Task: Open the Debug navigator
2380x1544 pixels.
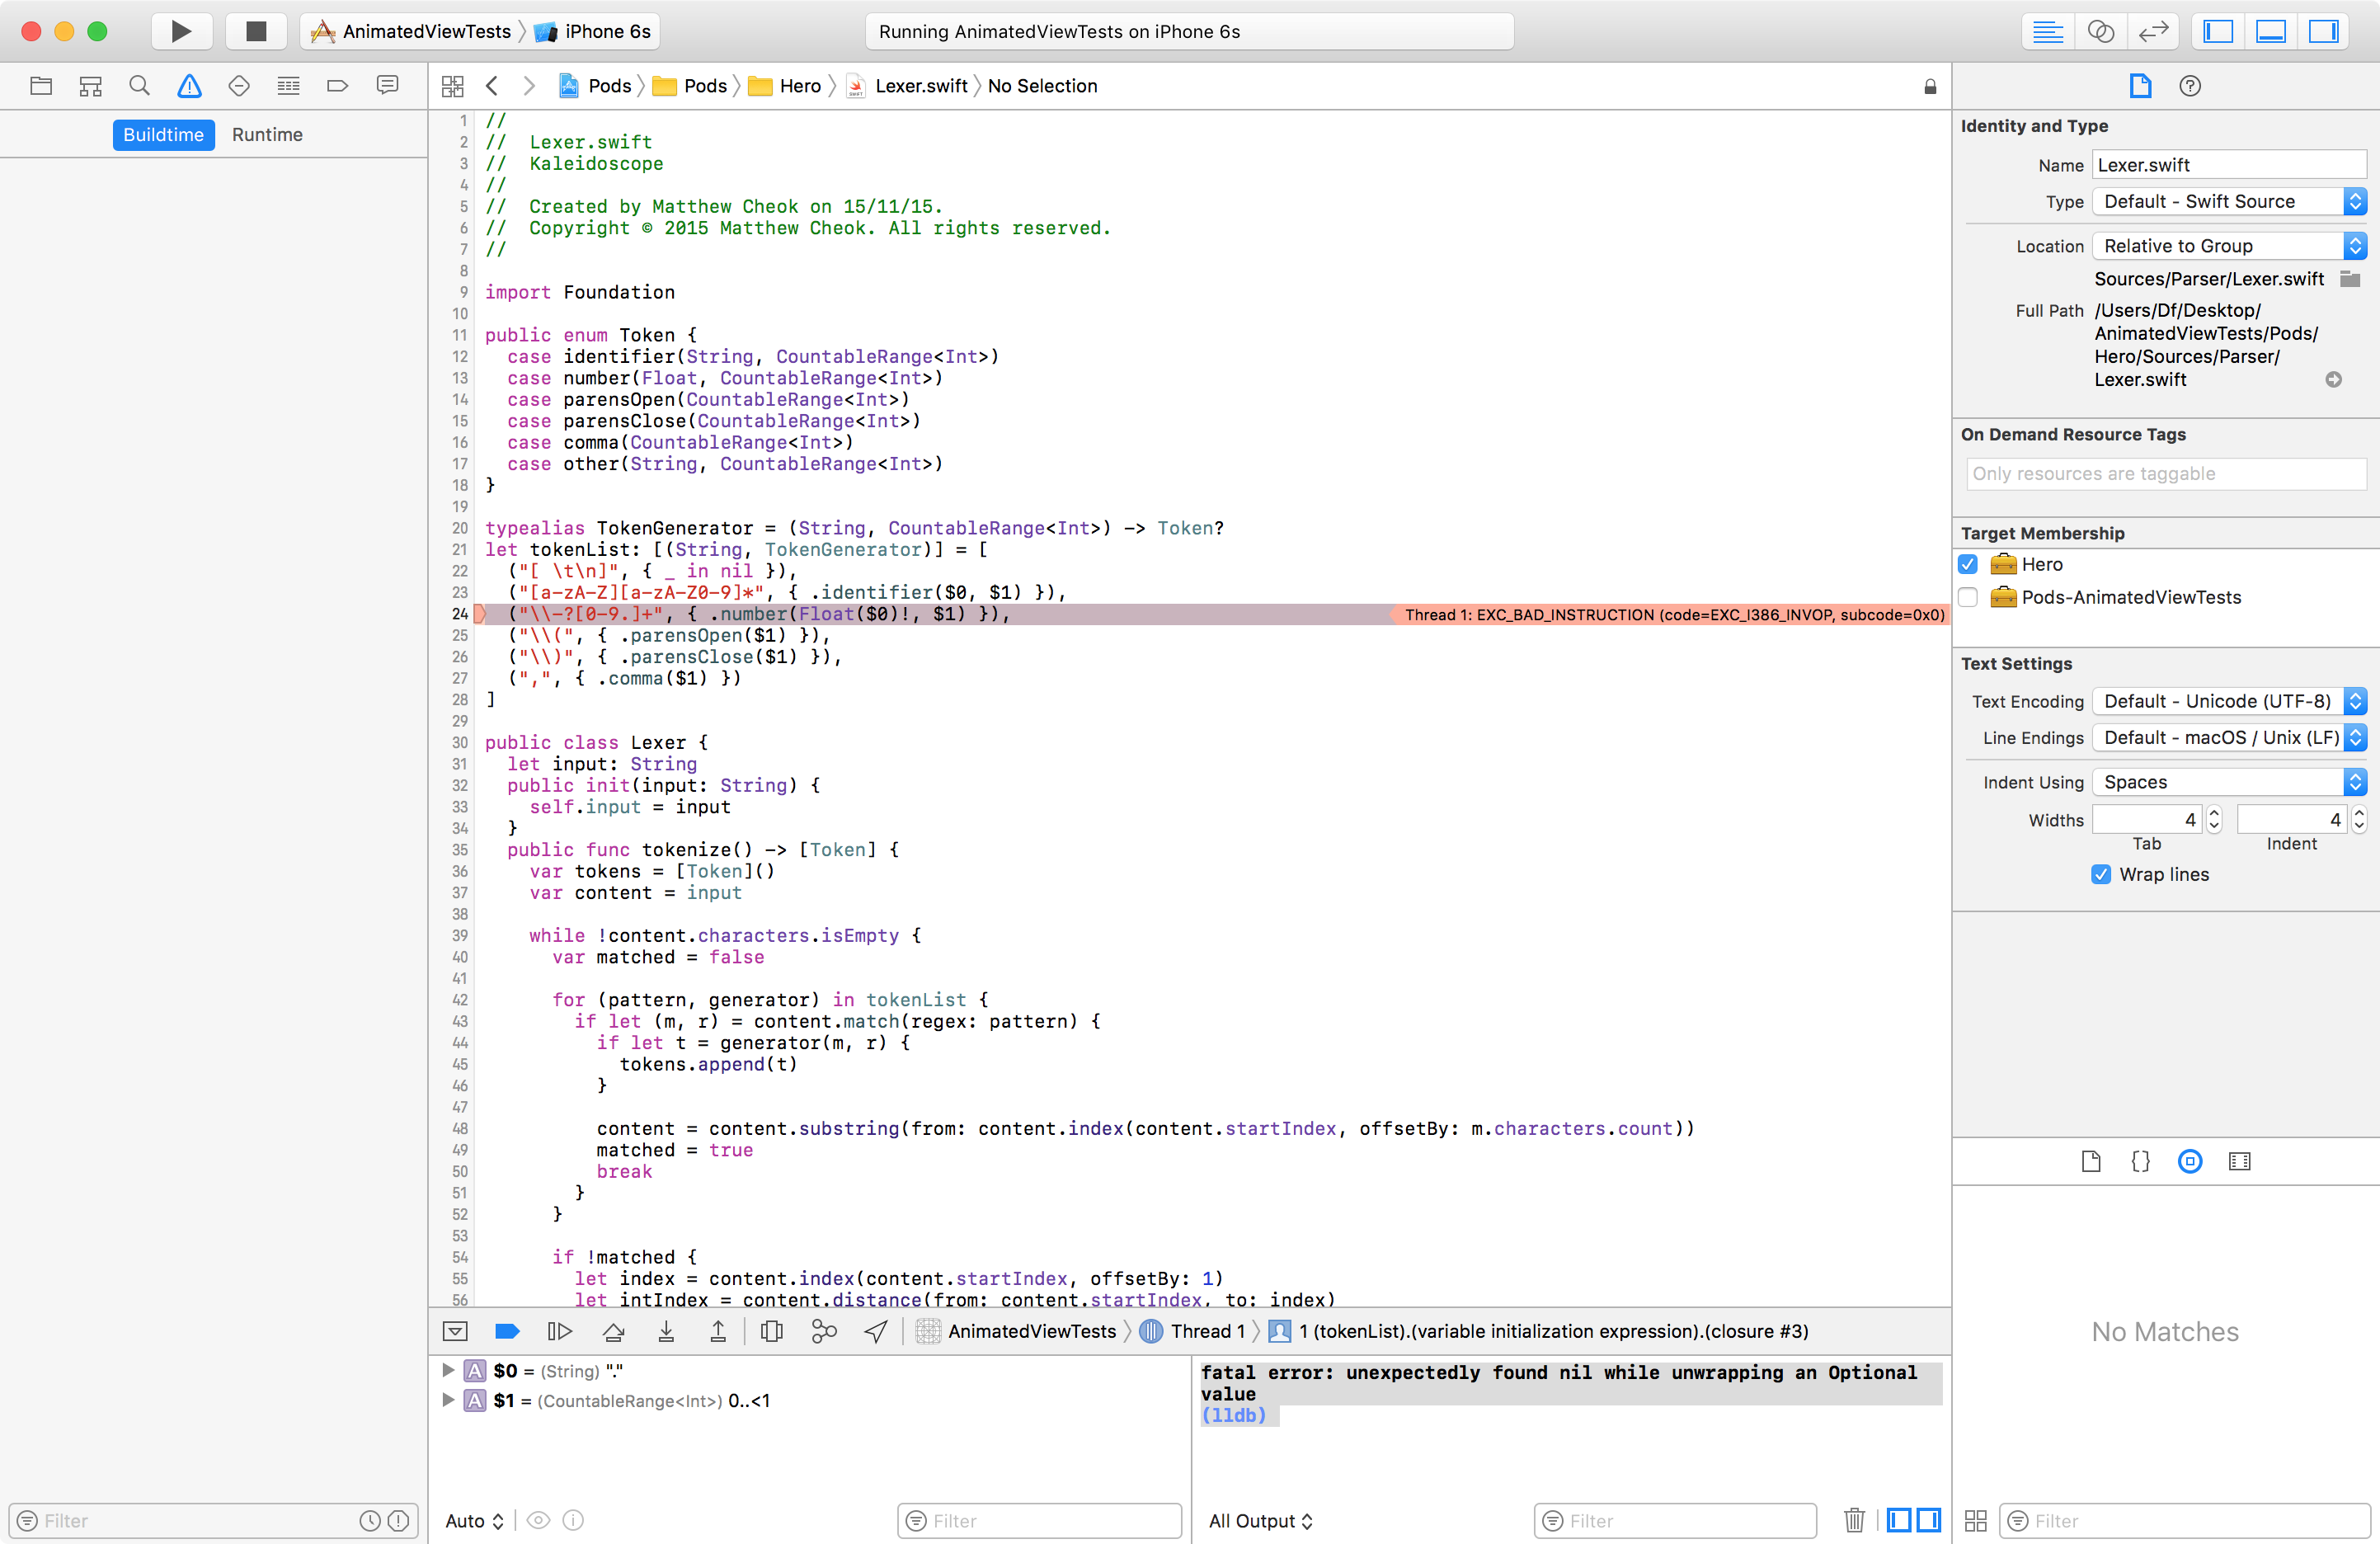Action: (288, 86)
